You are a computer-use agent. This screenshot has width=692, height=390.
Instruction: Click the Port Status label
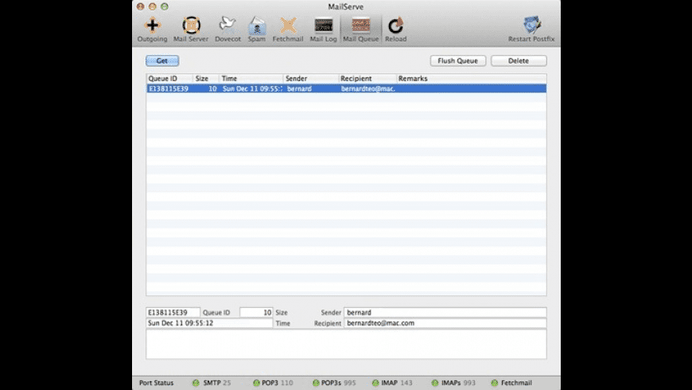point(156,383)
